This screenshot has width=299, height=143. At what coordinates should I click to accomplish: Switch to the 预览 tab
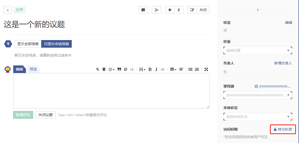[33, 69]
